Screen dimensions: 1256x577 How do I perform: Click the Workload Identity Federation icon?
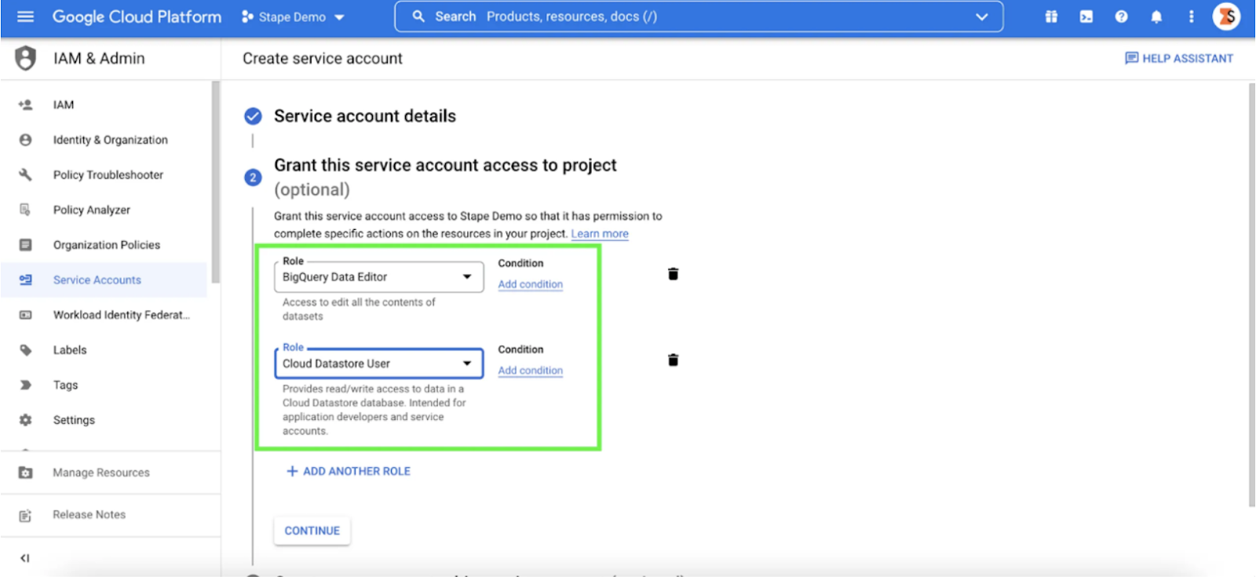click(x=25, y=315)
